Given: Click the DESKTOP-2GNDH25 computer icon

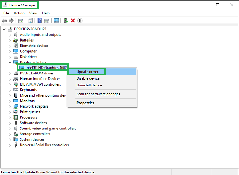Looking at the screenshot, I should [10, 29].
